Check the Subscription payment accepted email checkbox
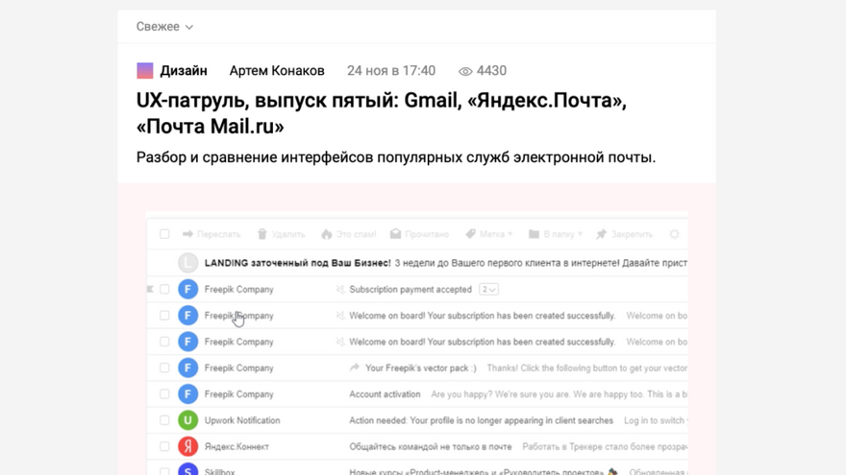The width and height of the screenshot is (846, 475). coord(164,289)
